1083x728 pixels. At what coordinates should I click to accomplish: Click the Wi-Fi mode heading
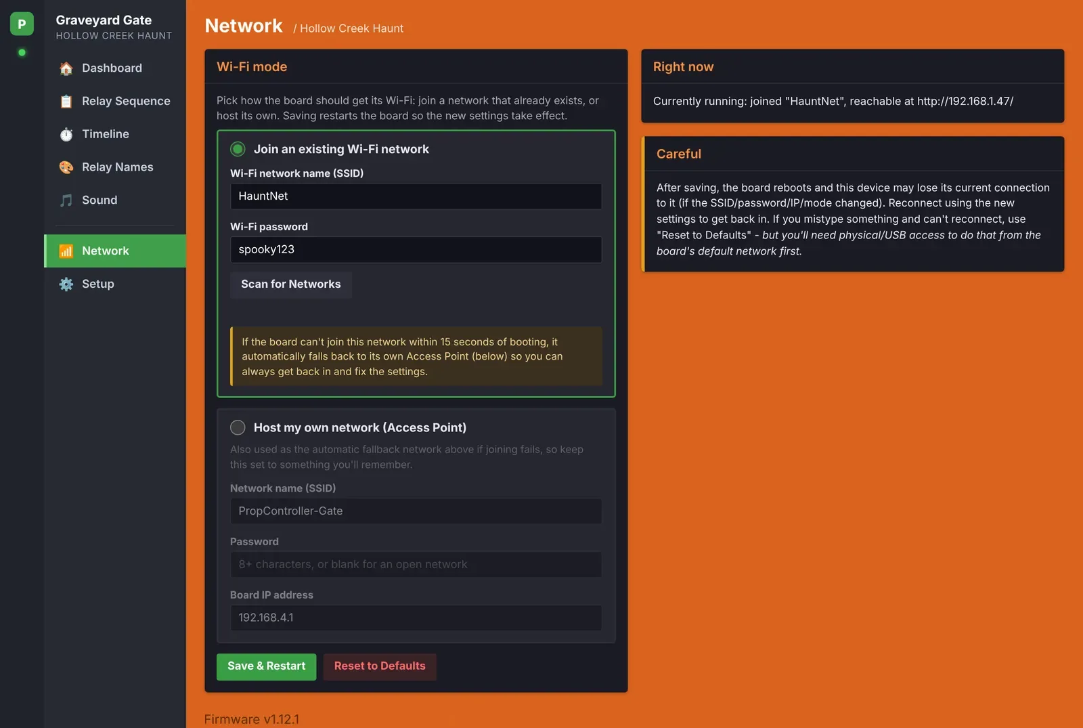pyautogui.click(x=252, y=67)
